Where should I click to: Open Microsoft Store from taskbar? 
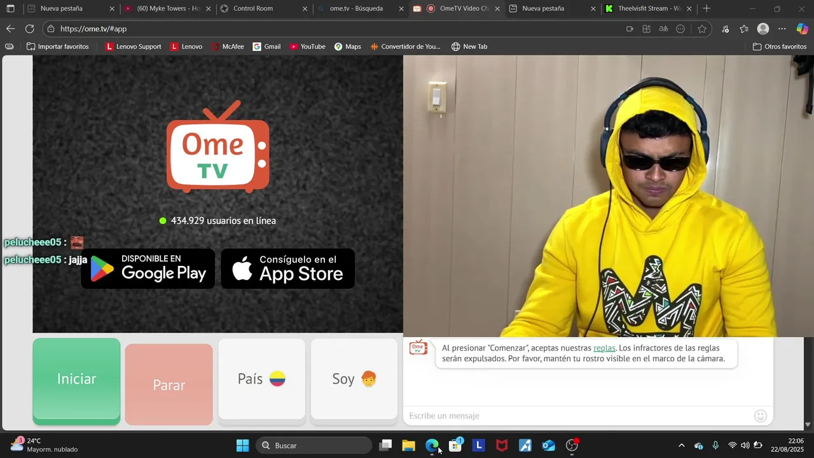(455, 446)
